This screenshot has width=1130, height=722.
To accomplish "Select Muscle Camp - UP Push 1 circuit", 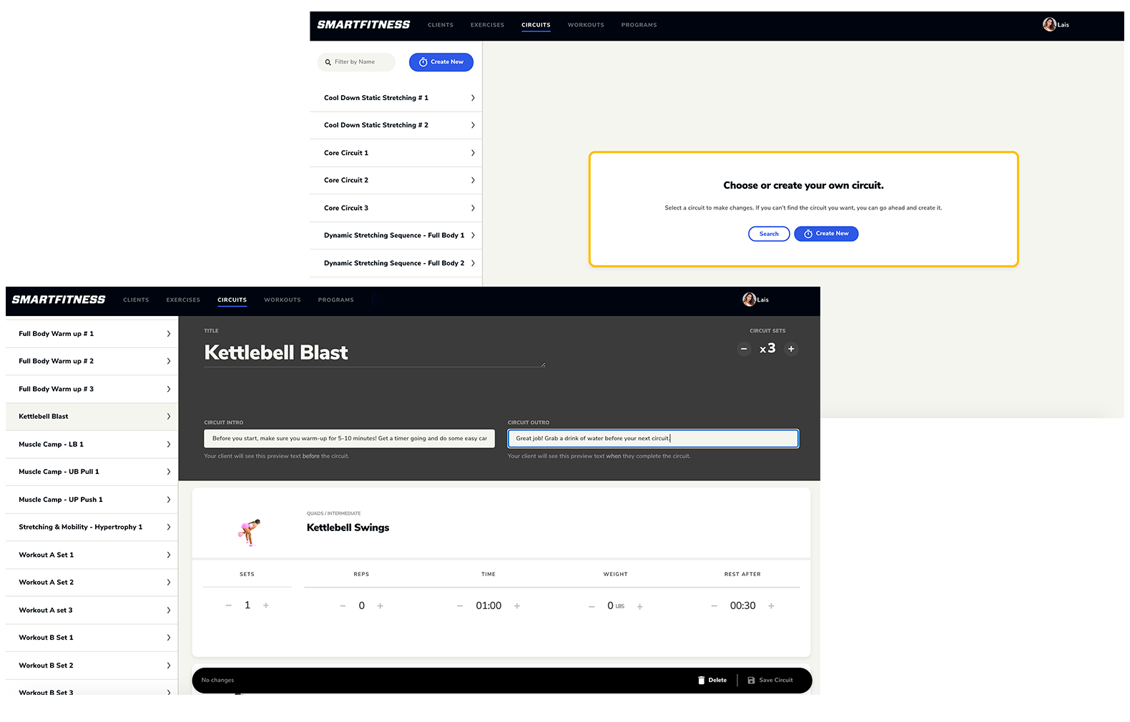I will [x=92, y=500].
